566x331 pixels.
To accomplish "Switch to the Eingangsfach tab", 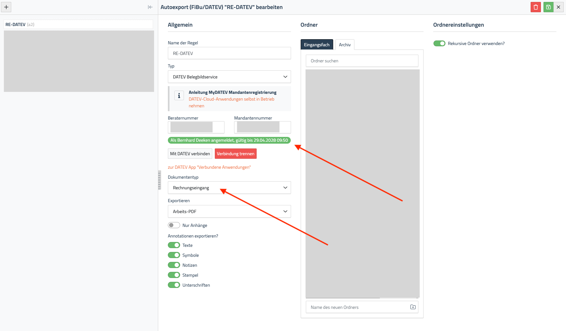I will (x=317, y=45).
